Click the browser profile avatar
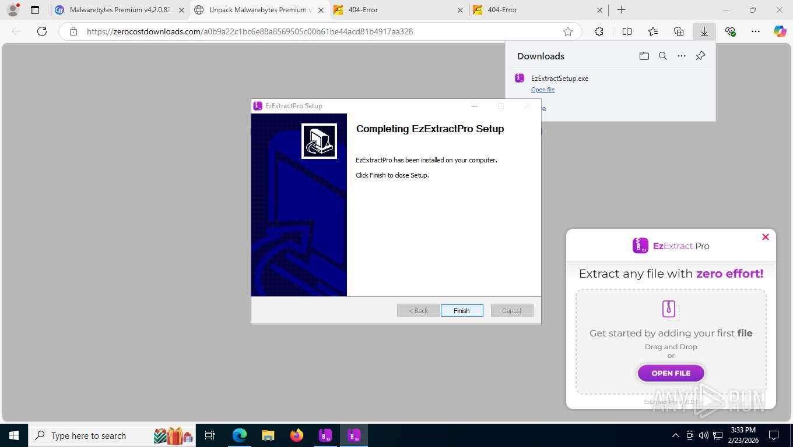 click(x=12, y=10)
